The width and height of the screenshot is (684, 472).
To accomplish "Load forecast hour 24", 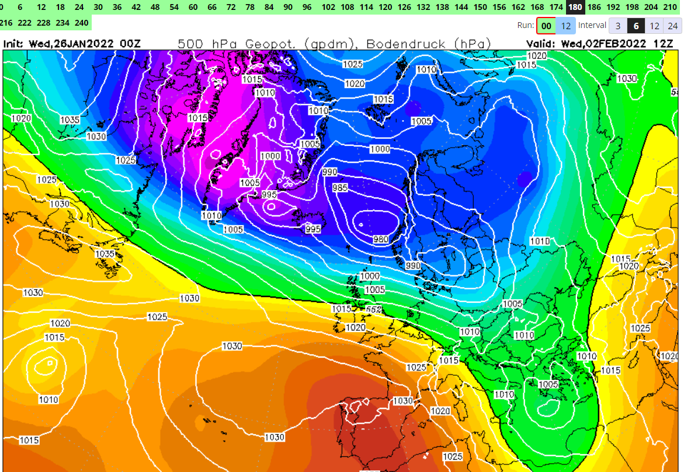I will 79,7.
